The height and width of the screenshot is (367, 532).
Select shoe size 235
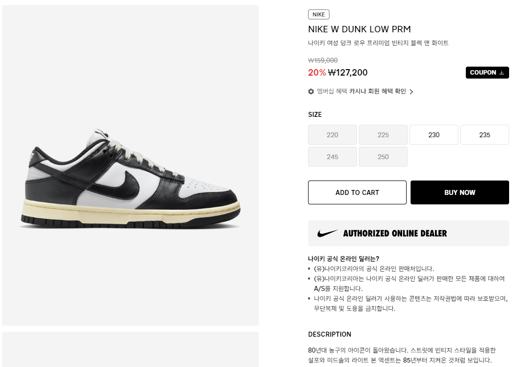point(485,135)
